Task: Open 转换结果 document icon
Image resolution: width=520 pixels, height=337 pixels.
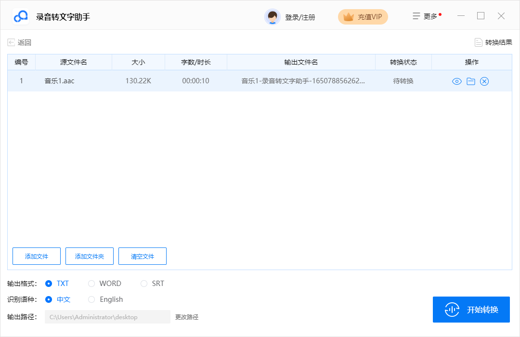Action: pos(478,42)
